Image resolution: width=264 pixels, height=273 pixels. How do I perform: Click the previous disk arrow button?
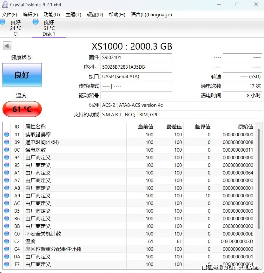coord(7,45)
